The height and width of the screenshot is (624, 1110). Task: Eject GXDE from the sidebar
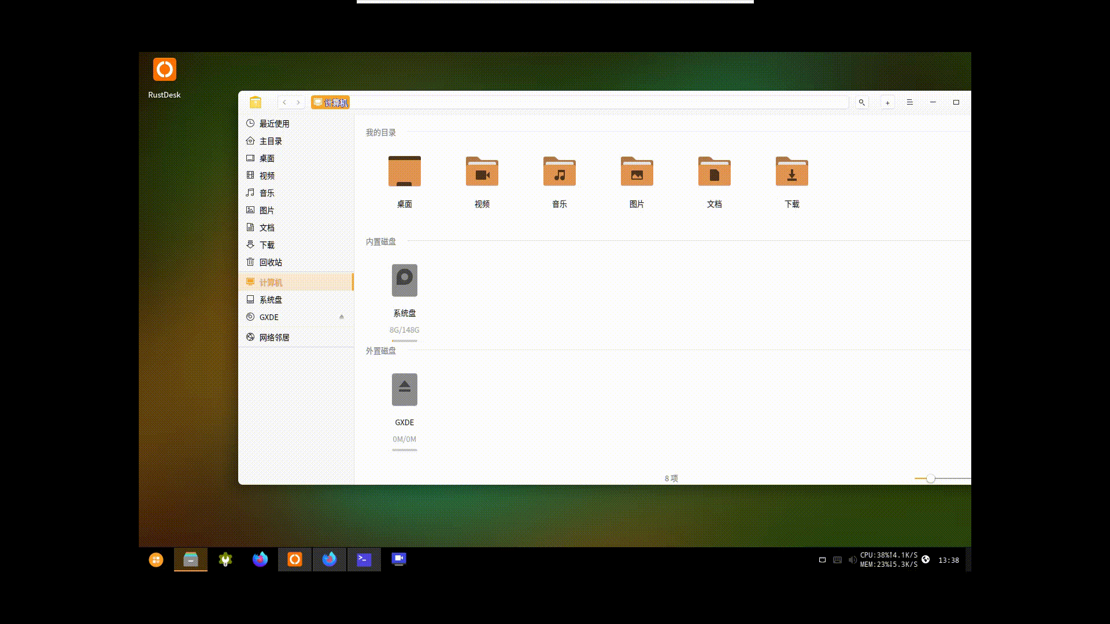tap(342, 317)
